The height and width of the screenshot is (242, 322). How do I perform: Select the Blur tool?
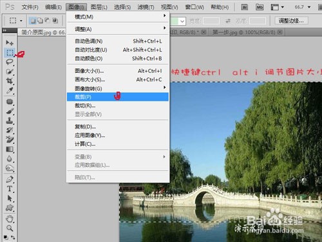click(10, 159)
